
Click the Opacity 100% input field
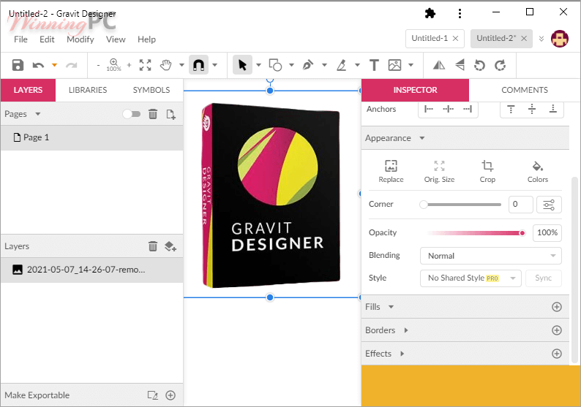click(x=547, y=233)
